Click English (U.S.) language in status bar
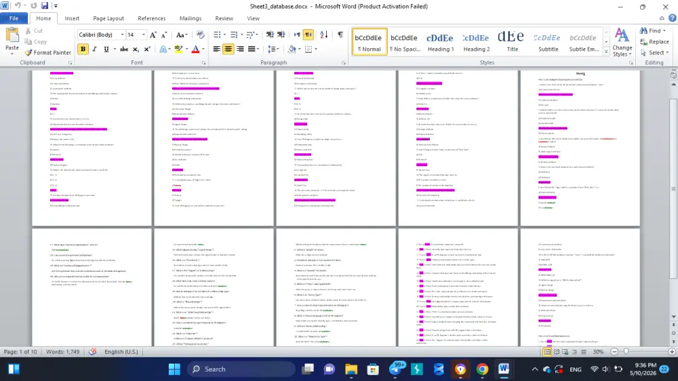This screenshot has width=678, height=381. tap(121, 352)
